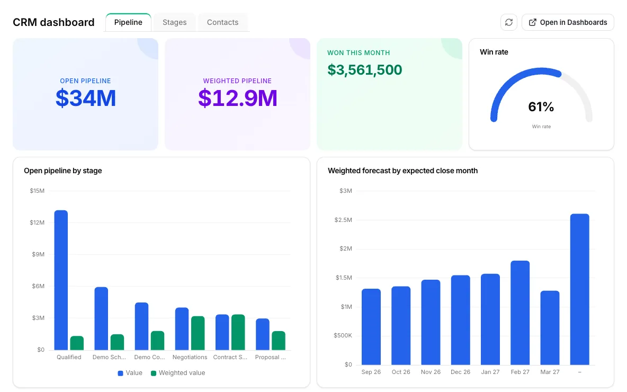Click the Weighted forecast by expected close month title

[402, 171]
